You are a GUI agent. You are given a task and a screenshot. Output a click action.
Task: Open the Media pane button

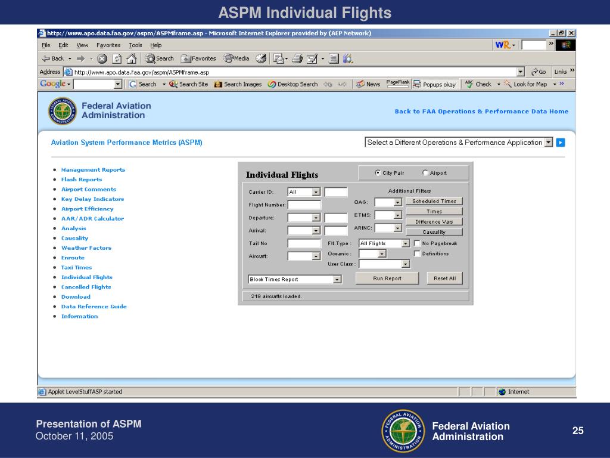(236, 59)
